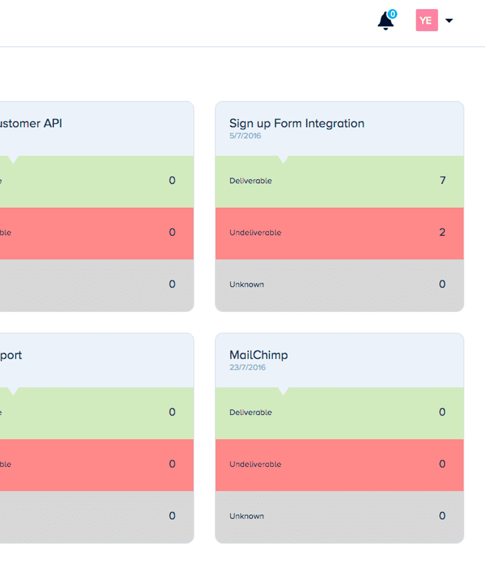Open the Sign up Form Integration card title
Image resolution: width=485 pixels, height=563 pixels.
pyautogui.click(x=297, y=123)
